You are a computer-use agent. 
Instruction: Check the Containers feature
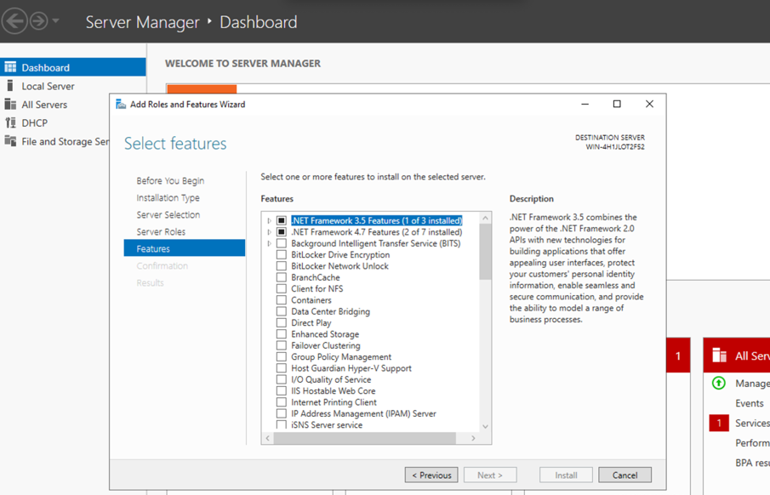click(281, 299)
